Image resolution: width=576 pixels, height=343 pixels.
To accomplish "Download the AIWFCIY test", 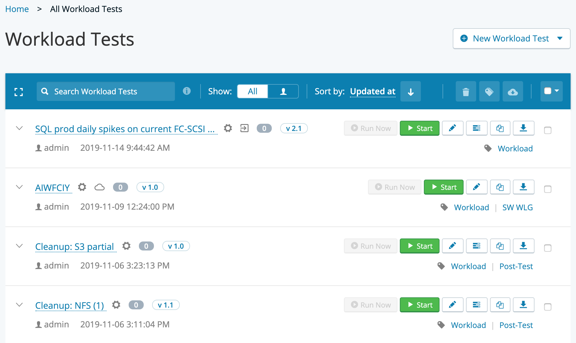I will click(523, 187).
